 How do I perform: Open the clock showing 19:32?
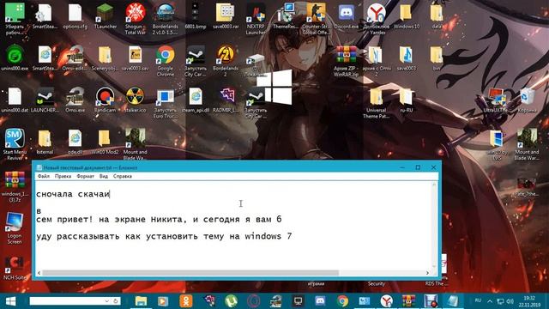click(x=529, y=301)
